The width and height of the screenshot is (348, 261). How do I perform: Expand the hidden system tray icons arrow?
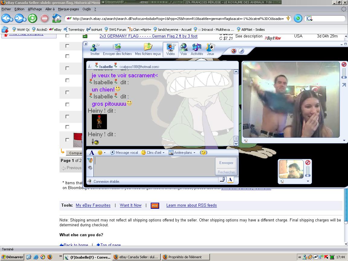click(x=300, y=257)
